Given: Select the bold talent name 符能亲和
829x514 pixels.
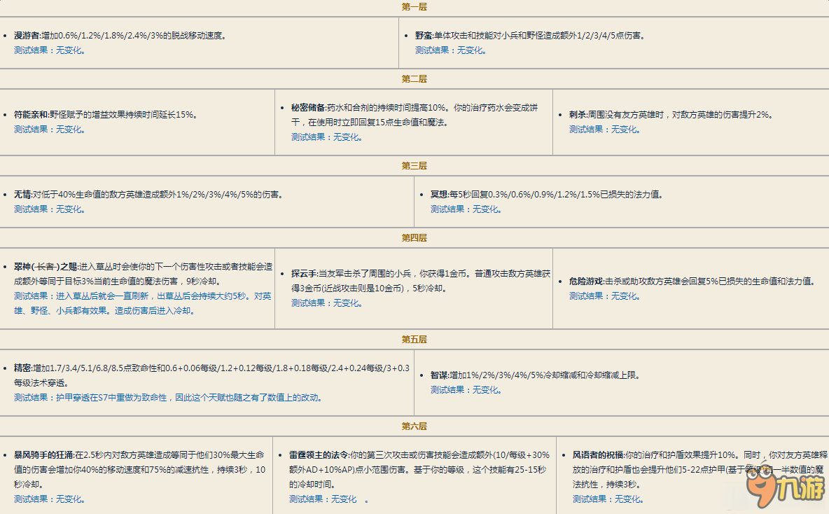Looking at the screenshot, I should coord(32,114).
